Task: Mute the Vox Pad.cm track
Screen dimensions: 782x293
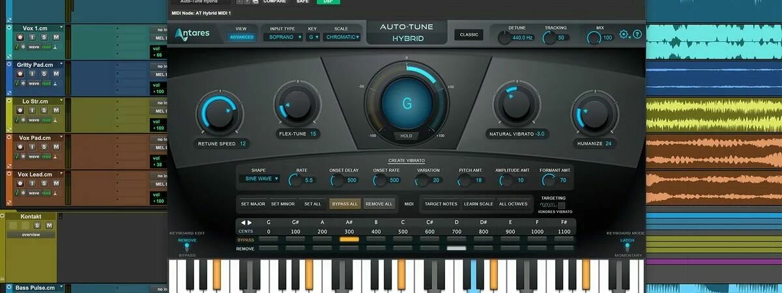Action: click(55, 146)
